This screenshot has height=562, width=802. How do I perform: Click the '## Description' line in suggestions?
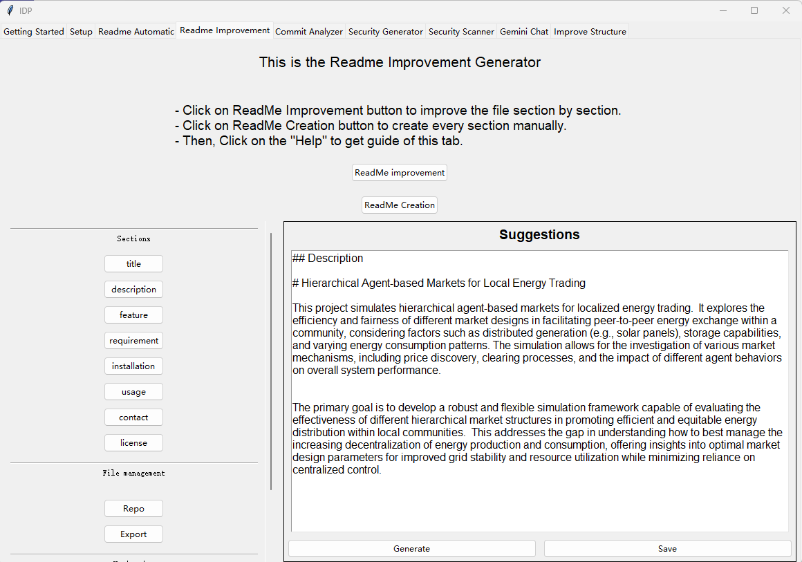tap(328, 259)
